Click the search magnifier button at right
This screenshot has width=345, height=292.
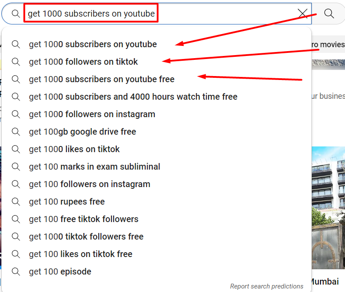[x=329, y=14]
